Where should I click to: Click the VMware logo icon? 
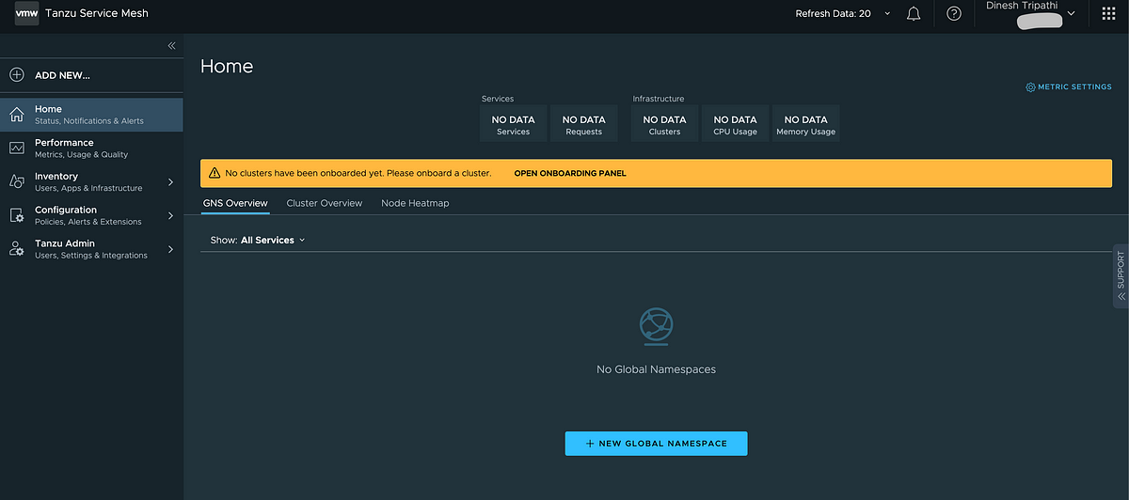click(x=26, y=14)
